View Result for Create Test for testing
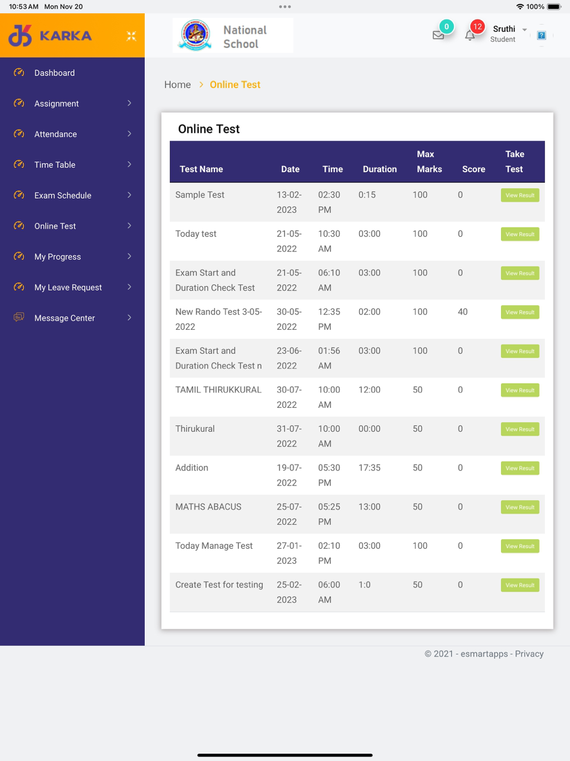570x761 pixels. click(520, 585)
